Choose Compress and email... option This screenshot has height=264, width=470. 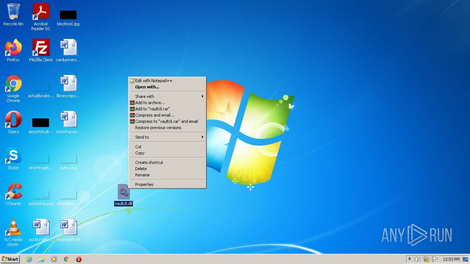(x=167, y=115)
